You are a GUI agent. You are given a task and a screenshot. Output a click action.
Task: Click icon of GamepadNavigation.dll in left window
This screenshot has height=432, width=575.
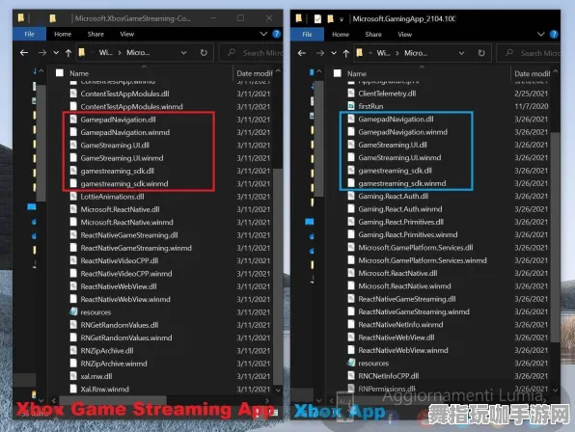pos(73,119)
